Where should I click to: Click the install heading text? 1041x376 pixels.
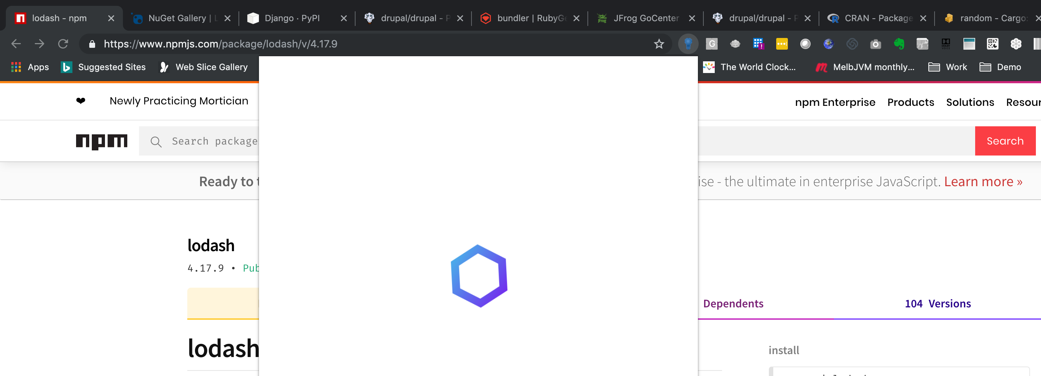[x=783, y=350]
